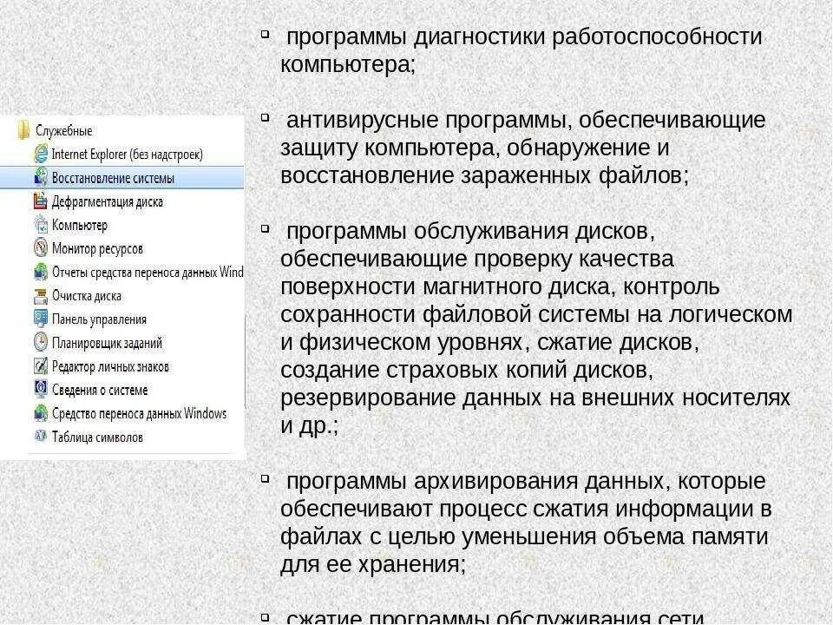Open Сведения о системе entry
The width and height of the screenshot is (833, 625).
[100, 390]
